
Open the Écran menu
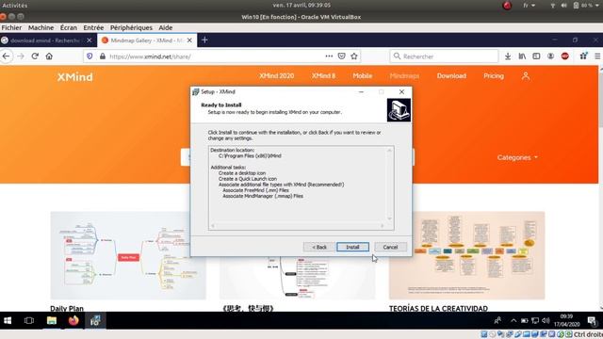pyautogui.click(x=69, y=27)
